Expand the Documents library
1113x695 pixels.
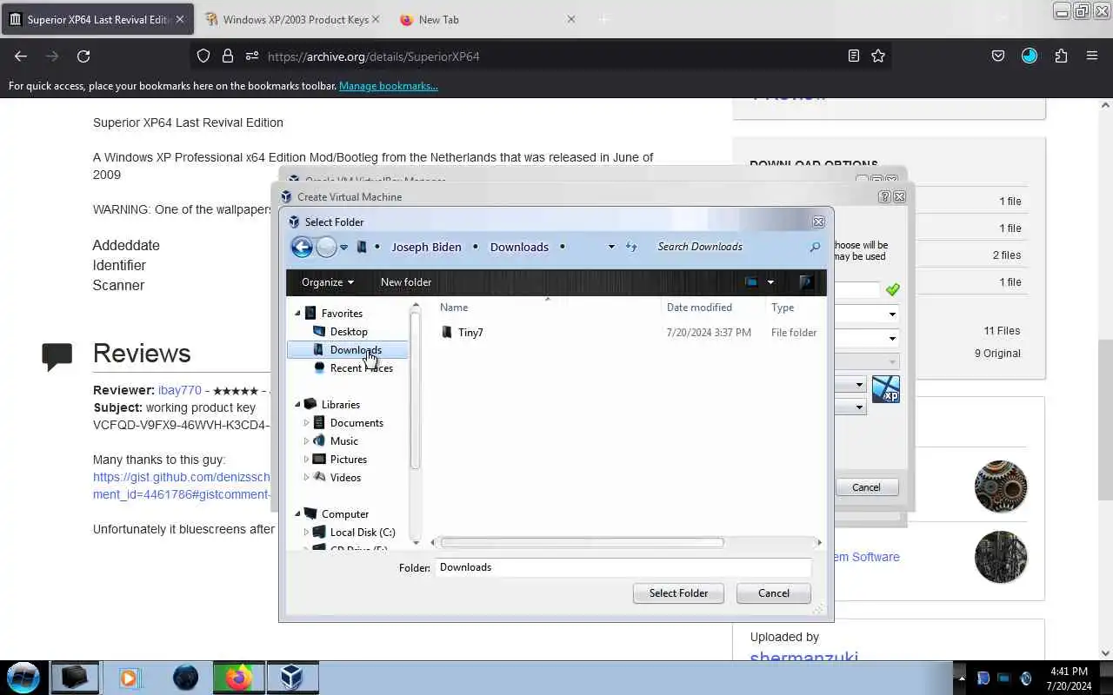pos(306,423)
